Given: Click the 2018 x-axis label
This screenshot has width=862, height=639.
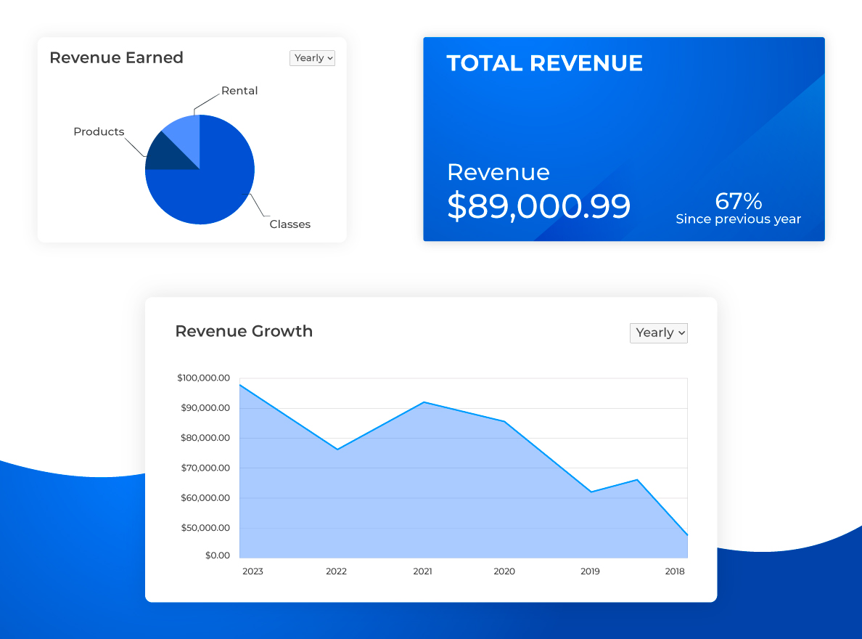Looking at the screenshot, I should (675, 571).
